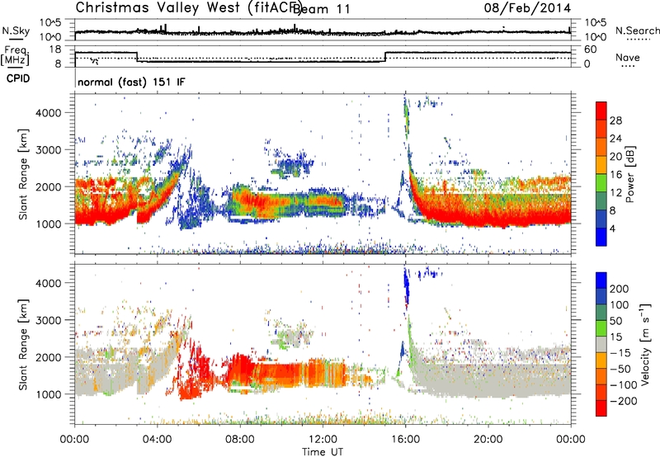The width and height of the screenshot is (660, 457).
Task: Click the '4000' tick on power panel axis
Action: 49,113
